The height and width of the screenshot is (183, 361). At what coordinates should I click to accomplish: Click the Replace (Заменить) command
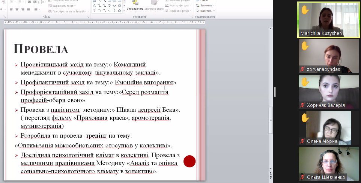pyautogui.click(x=205, y=6)
